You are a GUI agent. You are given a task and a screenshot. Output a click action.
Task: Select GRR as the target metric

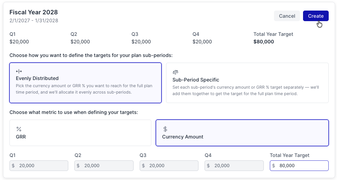(80, 133)
